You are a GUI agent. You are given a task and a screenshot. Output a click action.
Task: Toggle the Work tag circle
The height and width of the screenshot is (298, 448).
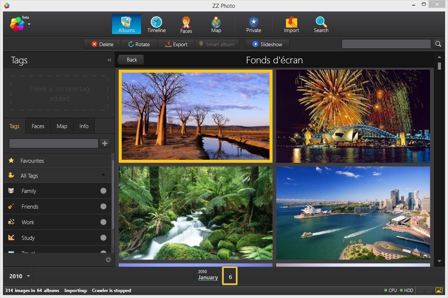click(103, 222)
